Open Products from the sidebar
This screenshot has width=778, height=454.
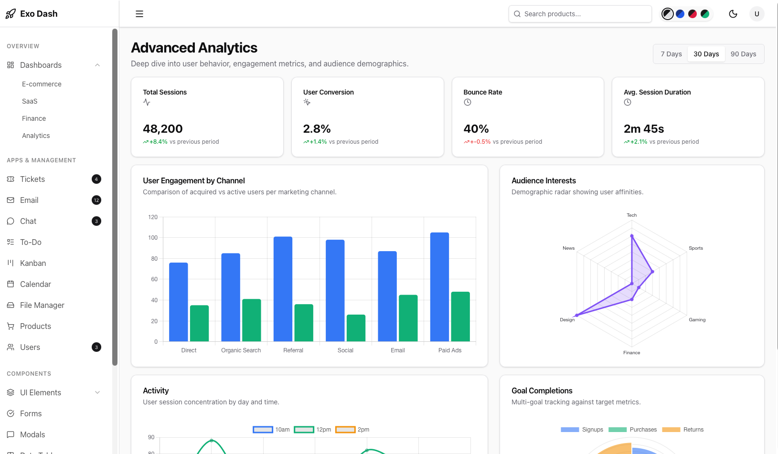coord(35,326)
